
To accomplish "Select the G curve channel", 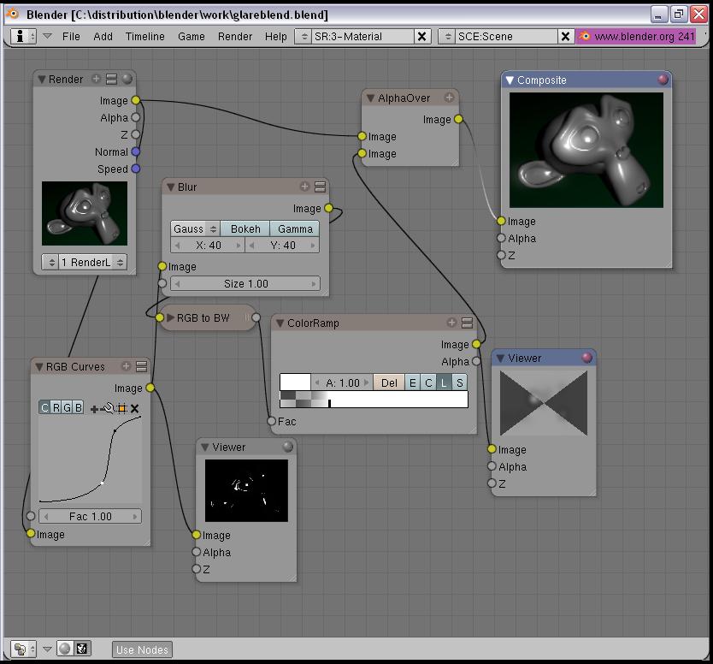I will click(x=67, y=407).
